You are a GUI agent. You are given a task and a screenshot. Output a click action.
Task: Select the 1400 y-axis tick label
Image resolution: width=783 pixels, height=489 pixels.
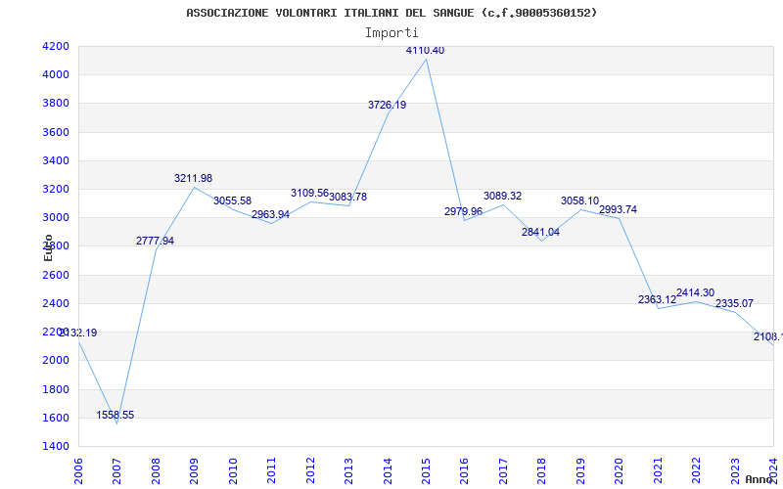click(57, 446)
